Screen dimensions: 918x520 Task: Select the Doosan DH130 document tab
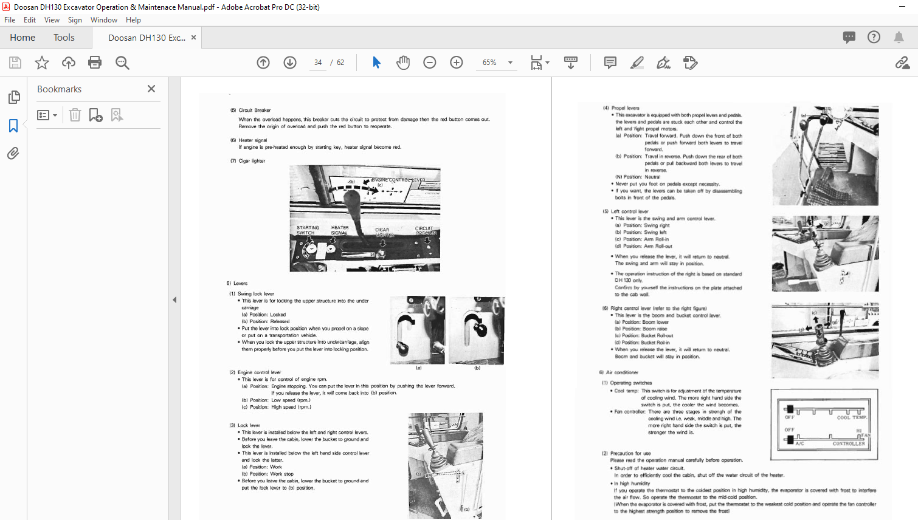click(x=147, y=38)
